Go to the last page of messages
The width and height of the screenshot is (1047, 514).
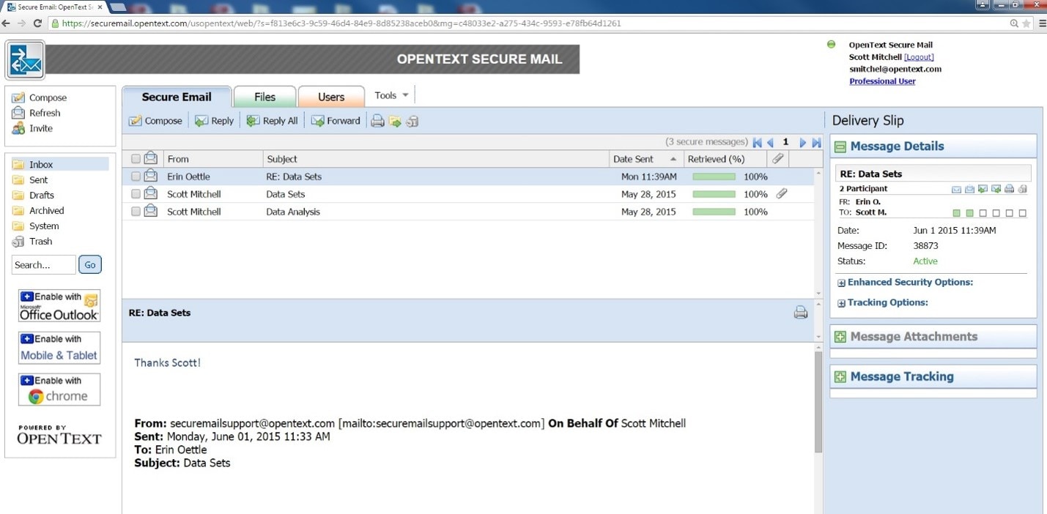pyautogui.click(x=816, y=143)
